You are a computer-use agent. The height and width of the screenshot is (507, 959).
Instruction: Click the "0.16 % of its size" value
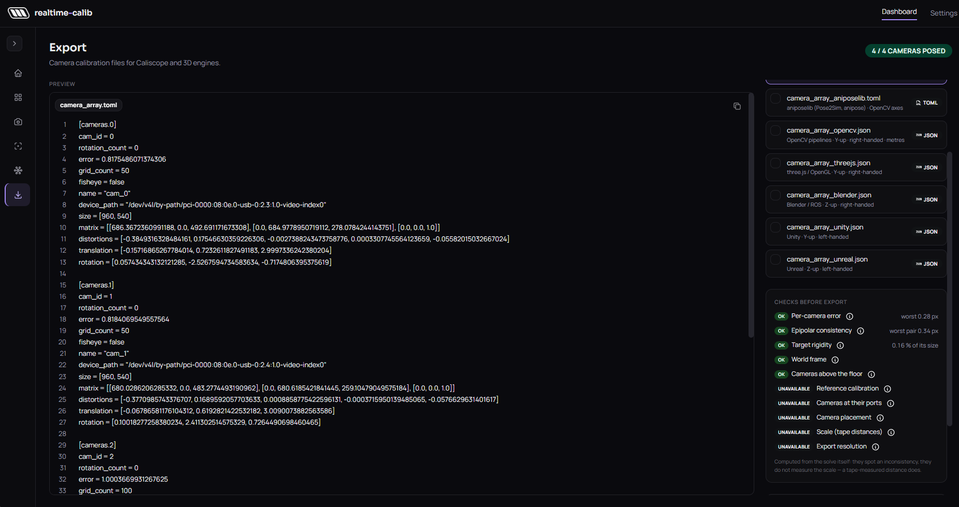tap(915, 345)
